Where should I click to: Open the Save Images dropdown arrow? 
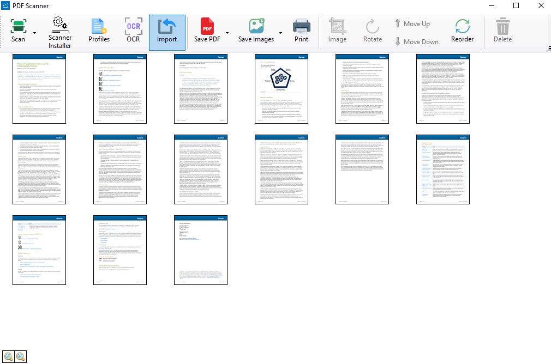pyautogui.click(x=280, y=34)
